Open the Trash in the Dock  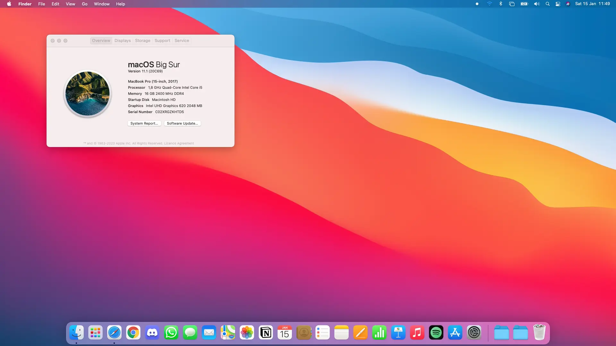[539, 333]
